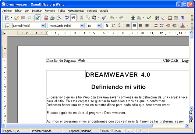Open the Normal (Web) paragraph style dropdown
195x134 pixels.
[x=43, y=26]
